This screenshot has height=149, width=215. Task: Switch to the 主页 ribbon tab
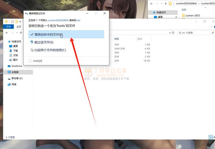coord(19,27)
